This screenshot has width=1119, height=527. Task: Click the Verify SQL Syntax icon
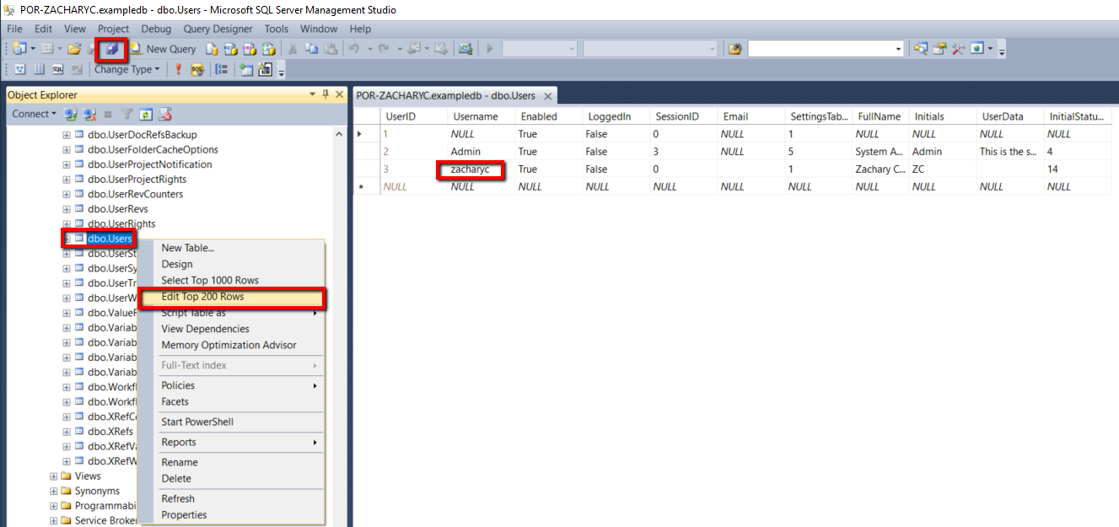coord(197,69)
